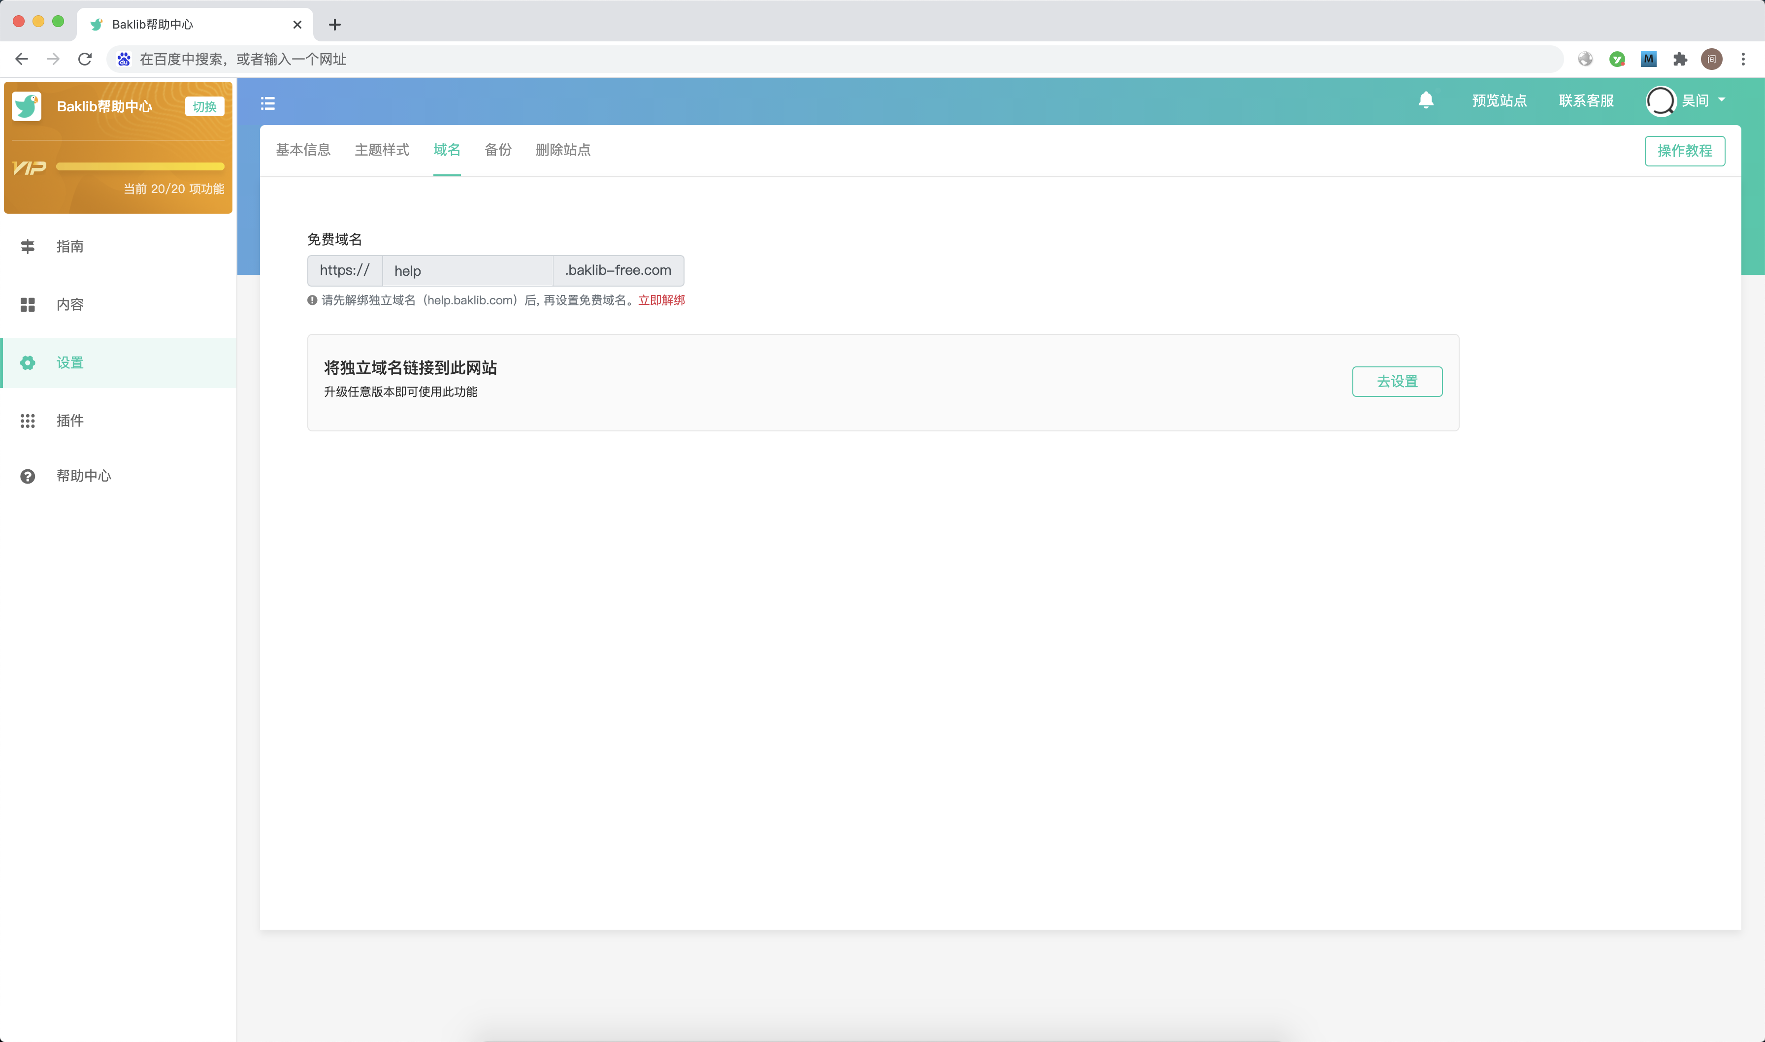Open the 备份 tab
This screenshot has height=1042, width=1765.
(498, 150)
